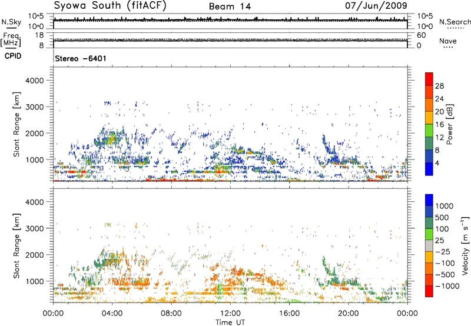Image resolution: width=471 pixels, height=326 pixels.
Task: Click the "-25" label on velocity colorbar
Action: point(443,252)
